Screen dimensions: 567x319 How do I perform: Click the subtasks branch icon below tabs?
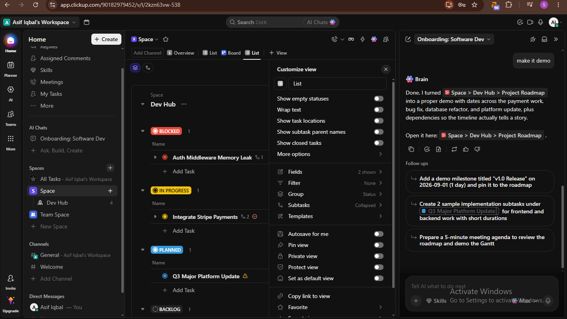[148, 68]
